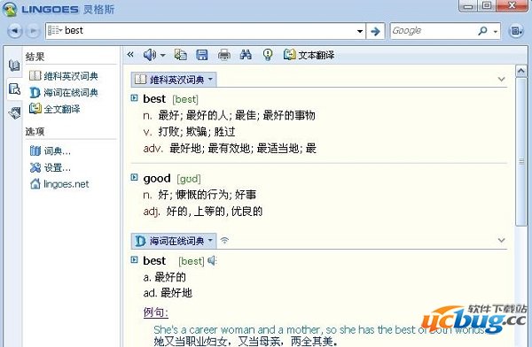This screenshot has width=532, height=347.
Task: Click the phonetic '[gud]' text
Action: tap(189, 179)
